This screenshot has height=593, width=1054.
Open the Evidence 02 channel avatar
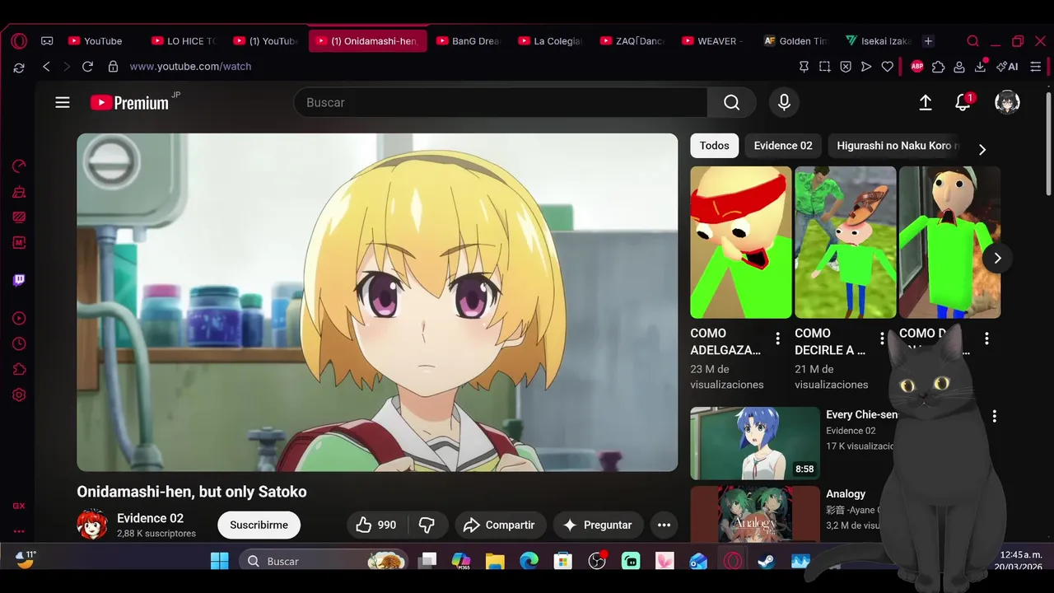coord(92,525)
